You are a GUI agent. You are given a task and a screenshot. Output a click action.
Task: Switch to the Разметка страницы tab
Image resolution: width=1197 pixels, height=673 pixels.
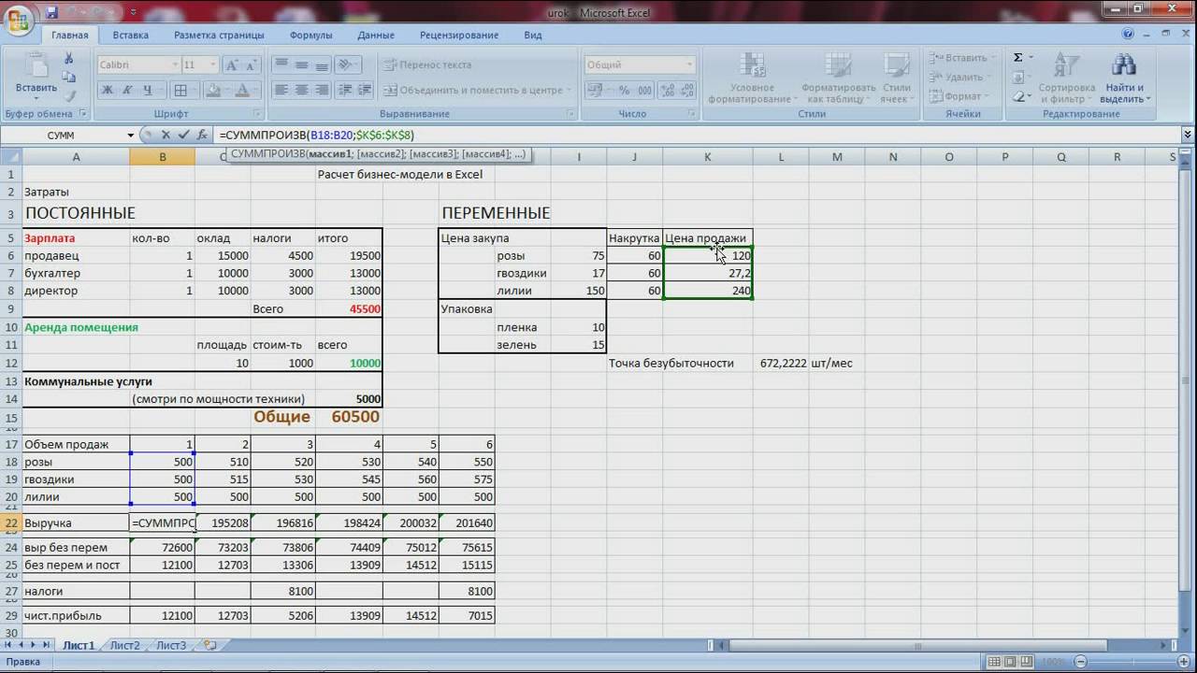(x=220, y=36)
